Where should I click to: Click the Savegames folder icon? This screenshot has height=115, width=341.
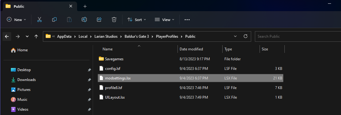click(x=101, y=58)
